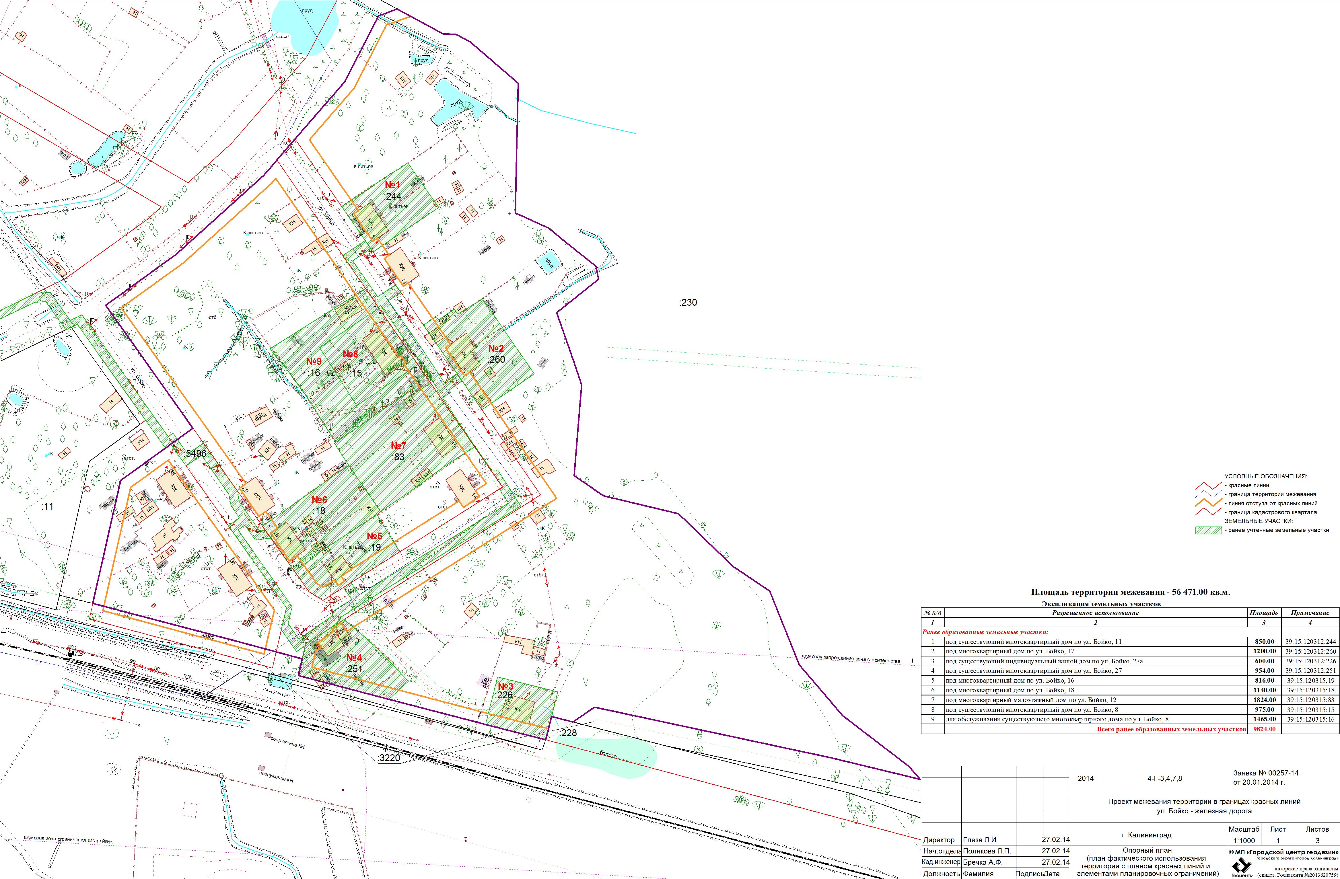Viewport: 1340px width, 879px height.
Task: Click the Примечание column header
Action: pyautogui.click(x=1310, y=613)
